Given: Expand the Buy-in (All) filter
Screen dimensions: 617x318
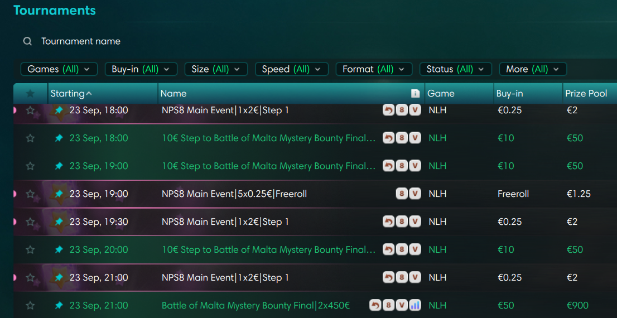Looking at the screenshot, I should [x=141, y=69].
